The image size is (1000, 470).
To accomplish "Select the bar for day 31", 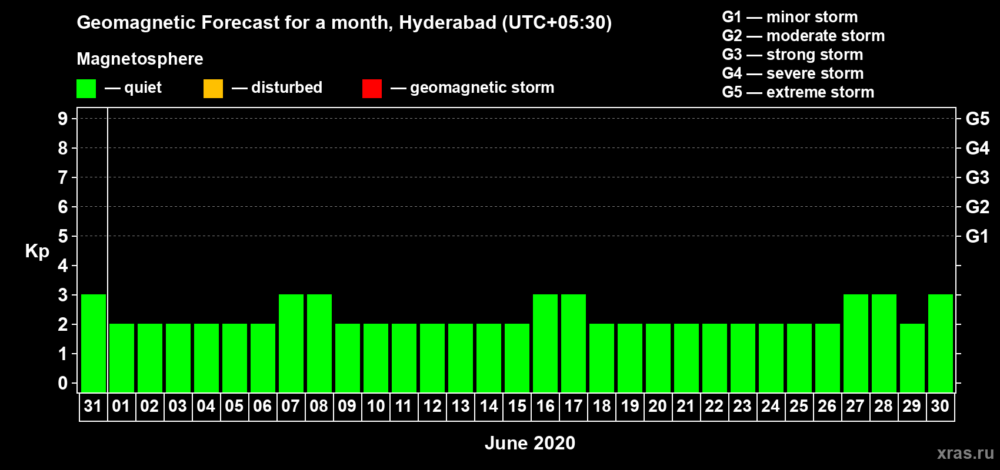I will (x=94, y=343).
